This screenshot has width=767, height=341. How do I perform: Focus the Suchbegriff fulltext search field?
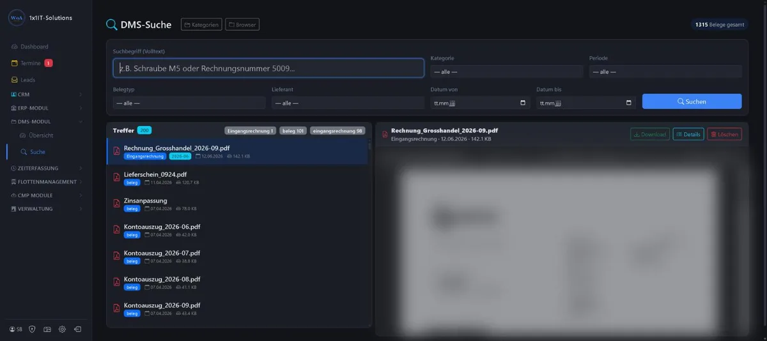coord(268,68)
